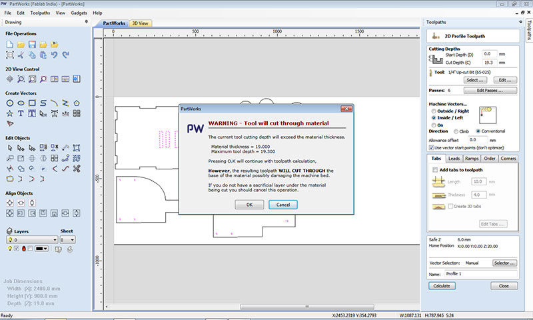Open the vertical Toolpaths side tab
The height and width of the screenshot is (320, 533).
[529, 30]
